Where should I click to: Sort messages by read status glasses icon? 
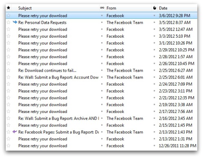click(x=102, y=8)
